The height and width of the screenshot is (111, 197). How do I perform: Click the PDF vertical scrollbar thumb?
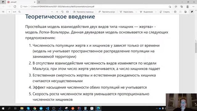[x=196, y=48]
